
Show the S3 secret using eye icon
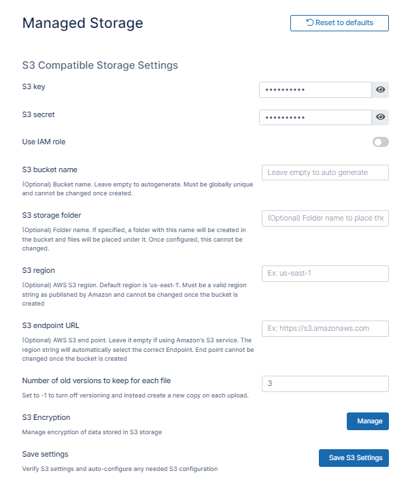click(381, 117)
